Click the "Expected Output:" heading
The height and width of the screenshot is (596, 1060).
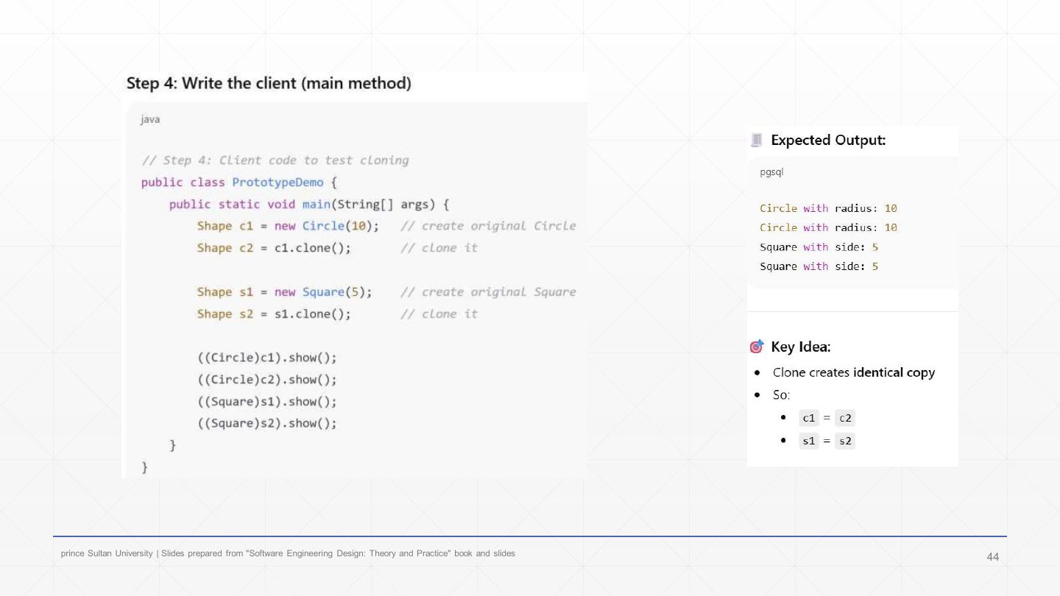point(828,140)
